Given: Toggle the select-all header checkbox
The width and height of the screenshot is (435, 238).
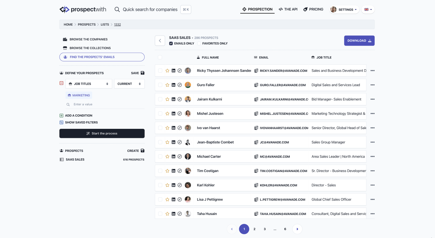Looking at the screenshot, I should (160, 57).
